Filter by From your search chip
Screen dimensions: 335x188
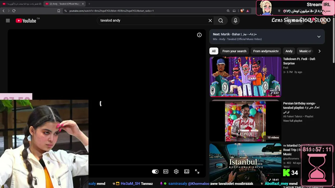click(x=234, y=51)
